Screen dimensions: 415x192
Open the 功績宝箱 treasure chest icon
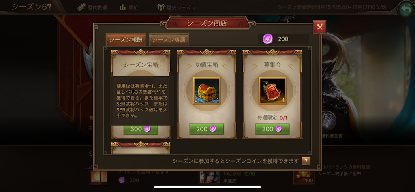point(206,91)
